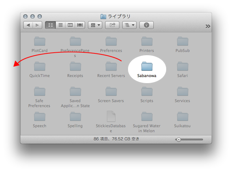This screenshot has height=172, width=232.
Task: Show hidden toolbar items with double chevron
Action: click(208, 27)
